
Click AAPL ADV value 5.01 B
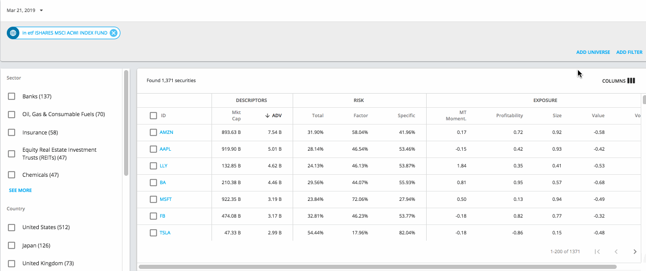(x=274, y=149)
